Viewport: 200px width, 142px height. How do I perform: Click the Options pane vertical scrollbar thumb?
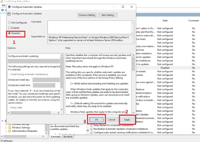pyautogui.click(x=61, y=72)
